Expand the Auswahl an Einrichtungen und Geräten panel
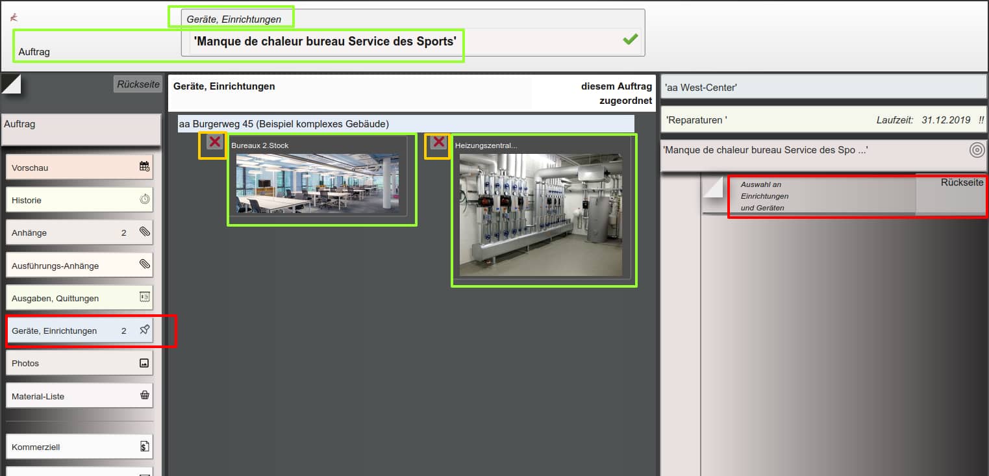The width and height of the screenshot is (989, 476). tap(713, 187)
